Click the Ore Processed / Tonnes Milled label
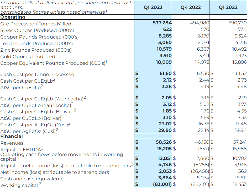The height and width of the screenshot is (188, 247). (x=32, y=24)
